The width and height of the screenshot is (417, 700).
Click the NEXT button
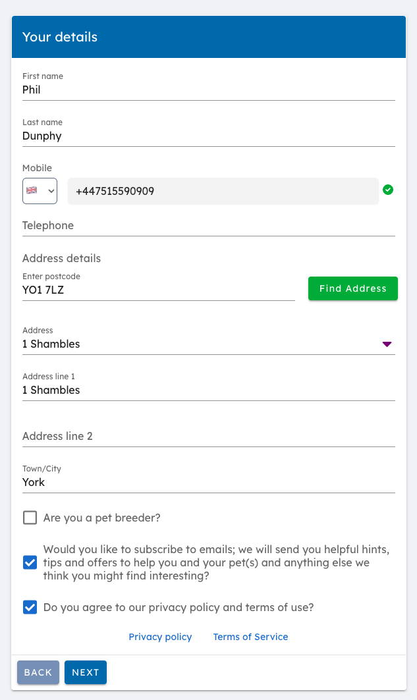pyautogui.click(x=85, y=672)
